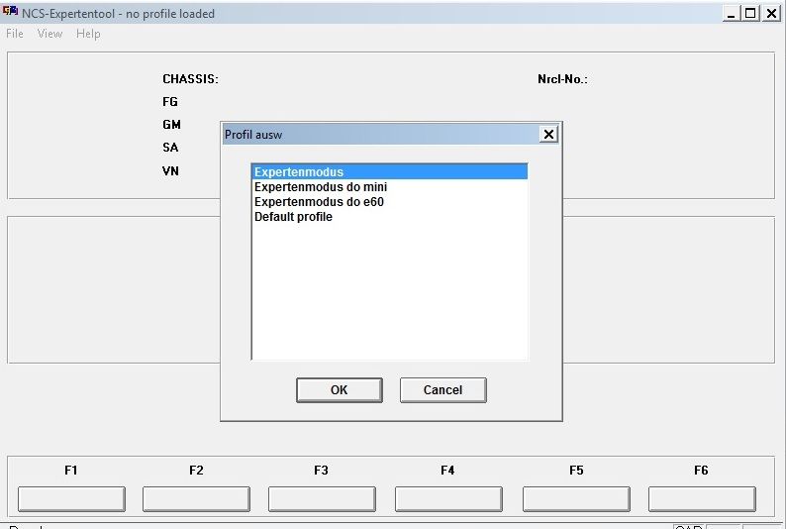Confirm profile selection with OK

click(340, 390)
